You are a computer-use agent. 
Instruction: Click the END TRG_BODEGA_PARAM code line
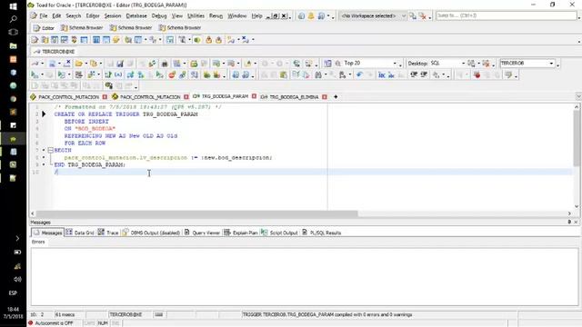coord(90,164)
